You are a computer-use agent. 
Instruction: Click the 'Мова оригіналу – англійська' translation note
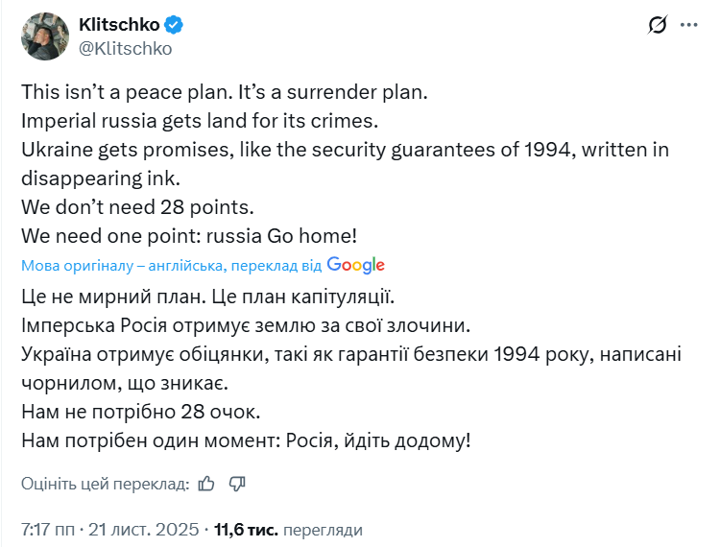coord(171,266)
